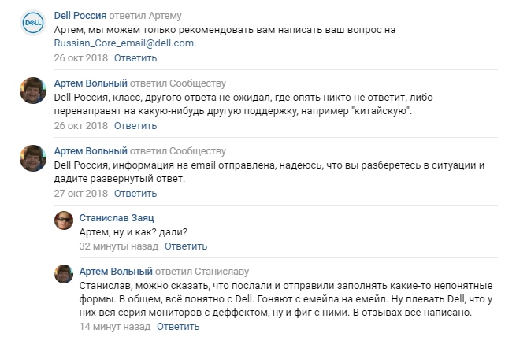This screenshot has height=337, width=516.
Task: Click Артем Вольный's avatar beside the "китайскую" comment
Action: pyautogui.click(x=32, y=93)
